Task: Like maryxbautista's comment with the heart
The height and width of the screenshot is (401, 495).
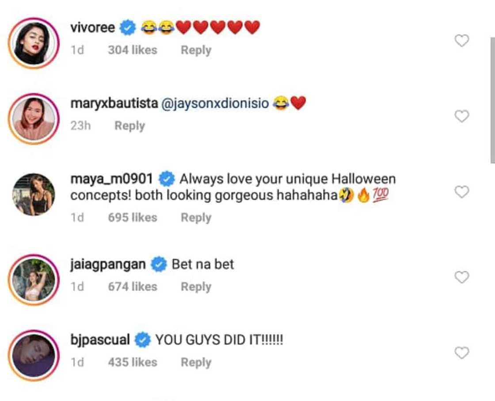Action: point(462,117)
